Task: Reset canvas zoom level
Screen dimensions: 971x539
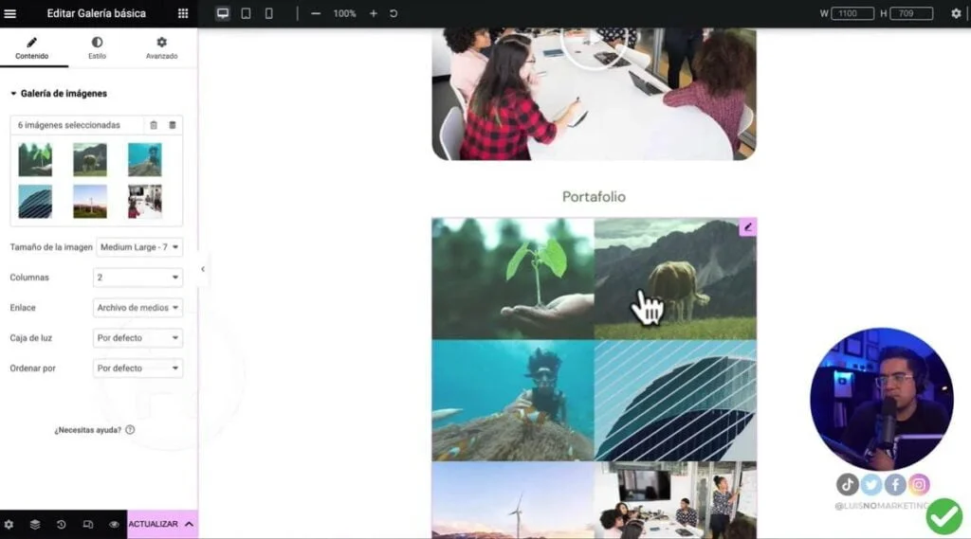Action: pyautogui.click(x=394, y=13)
